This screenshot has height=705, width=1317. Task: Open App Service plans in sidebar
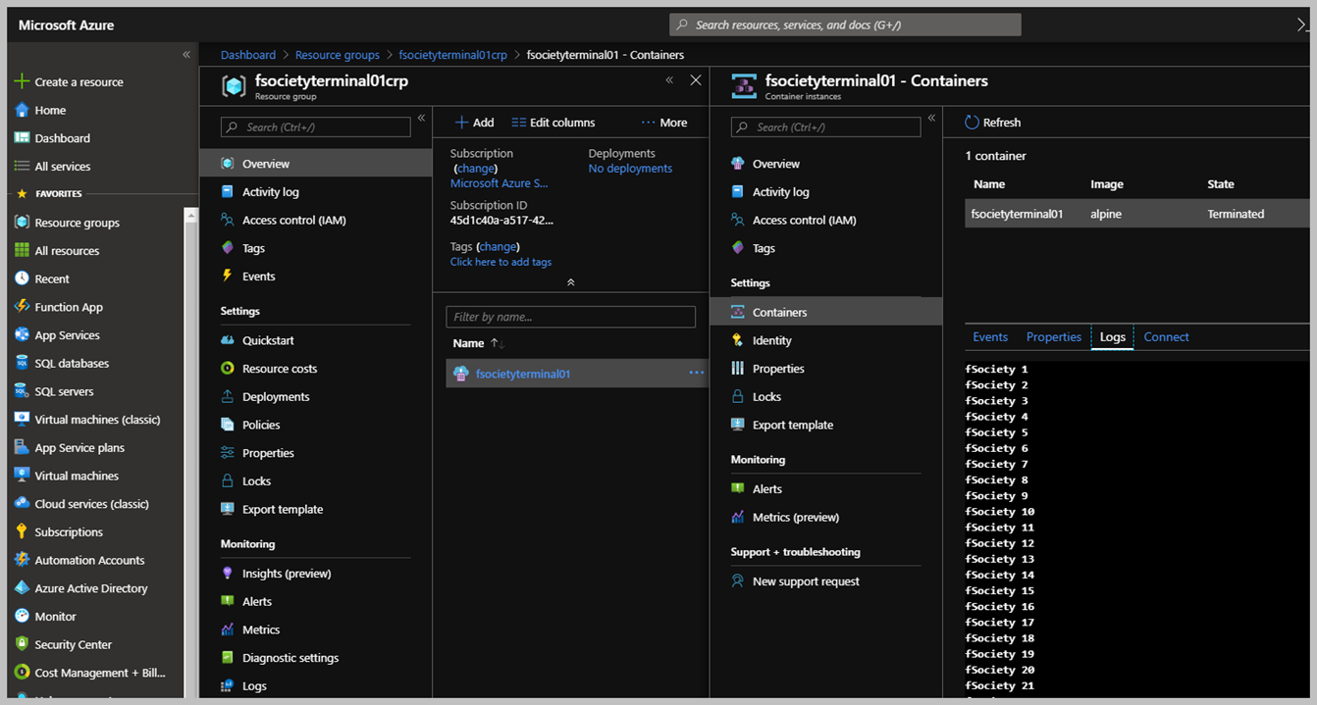tap(79, 448)
